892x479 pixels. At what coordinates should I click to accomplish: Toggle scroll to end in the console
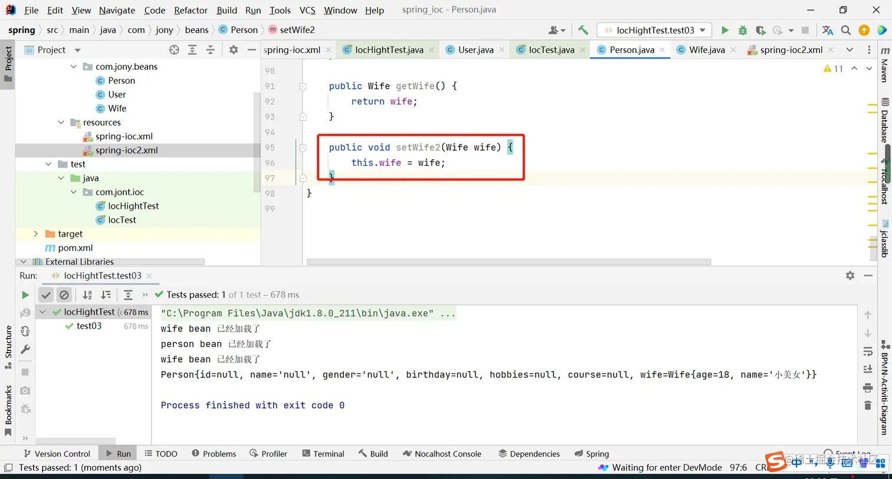point(867,369)
